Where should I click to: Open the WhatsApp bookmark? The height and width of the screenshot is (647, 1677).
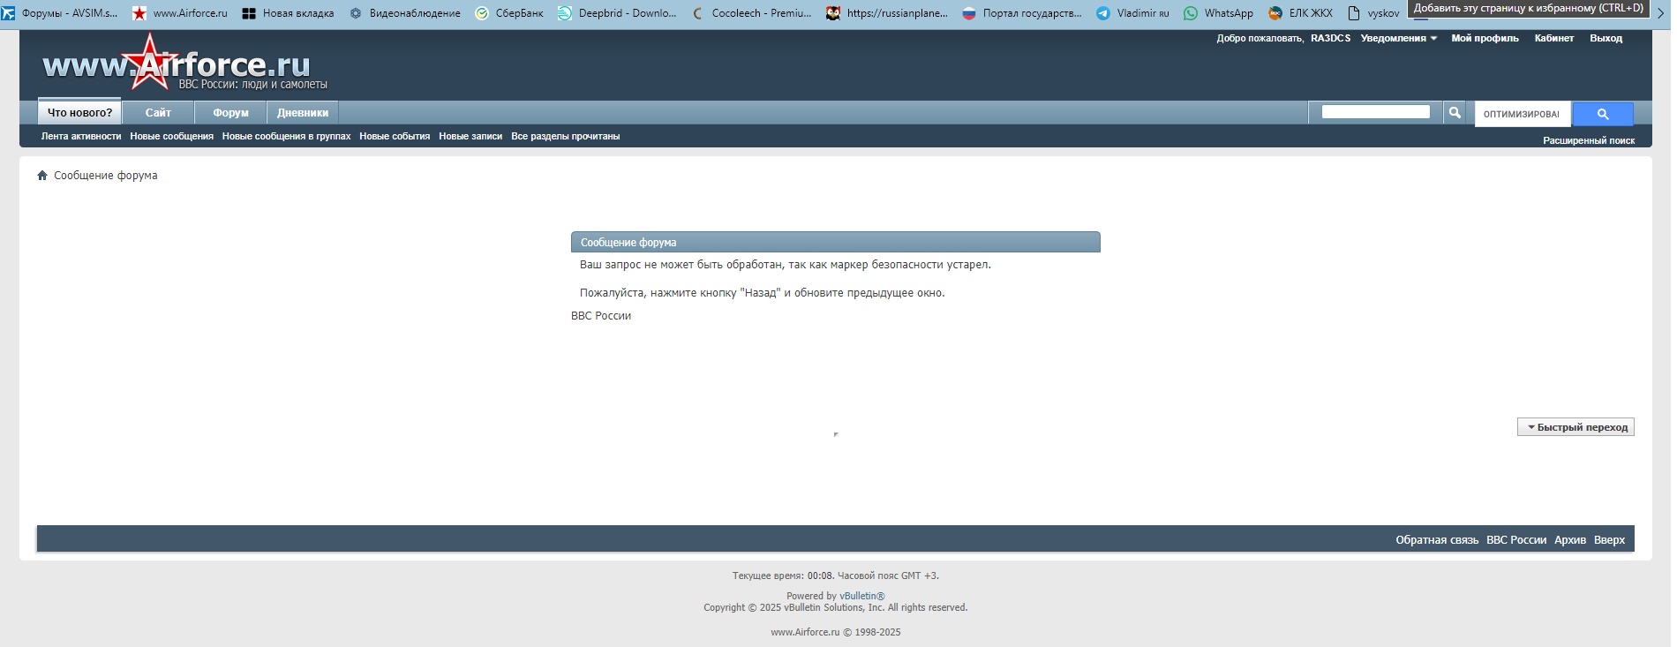click(x=1218, y=13)
